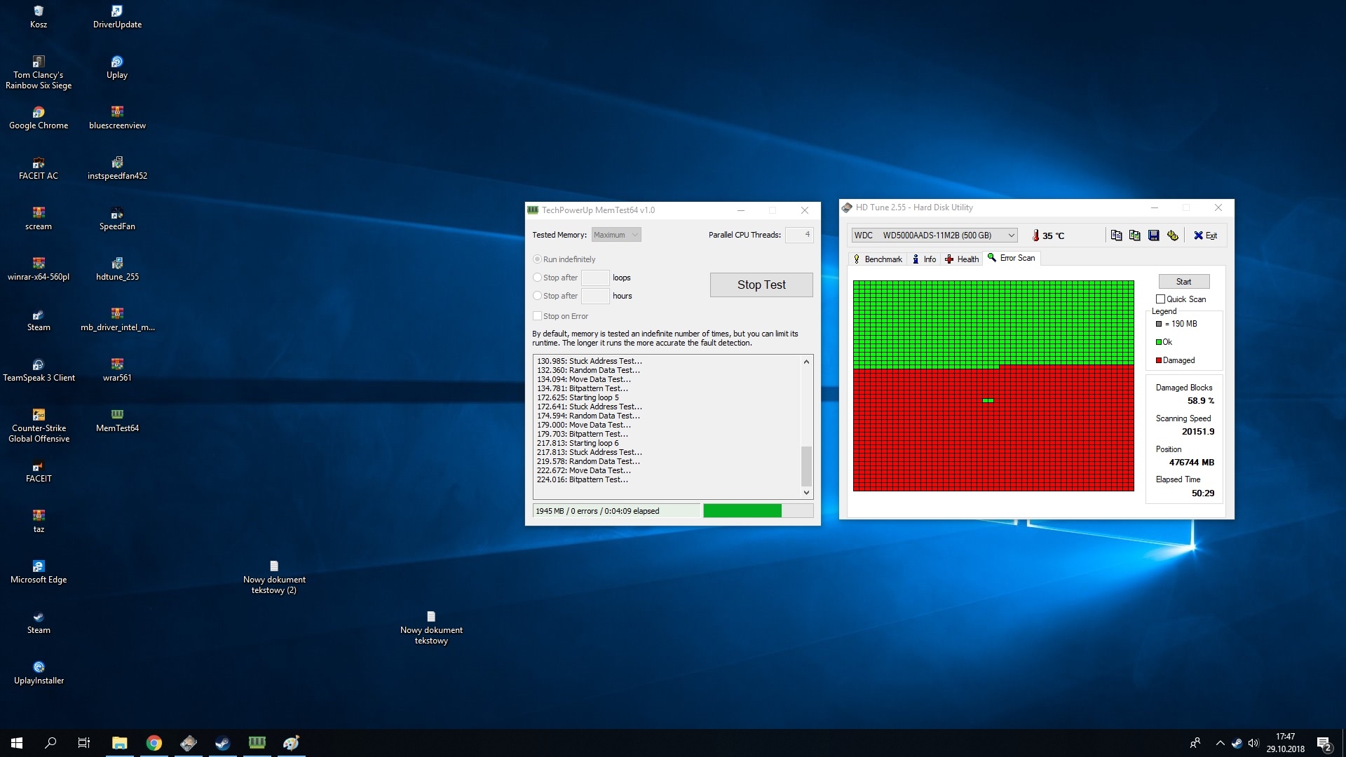Open the SpeedFan desktop shortcut
Image resolution: width=1346 pixels, height=757 pixels.
pos(117,219)
